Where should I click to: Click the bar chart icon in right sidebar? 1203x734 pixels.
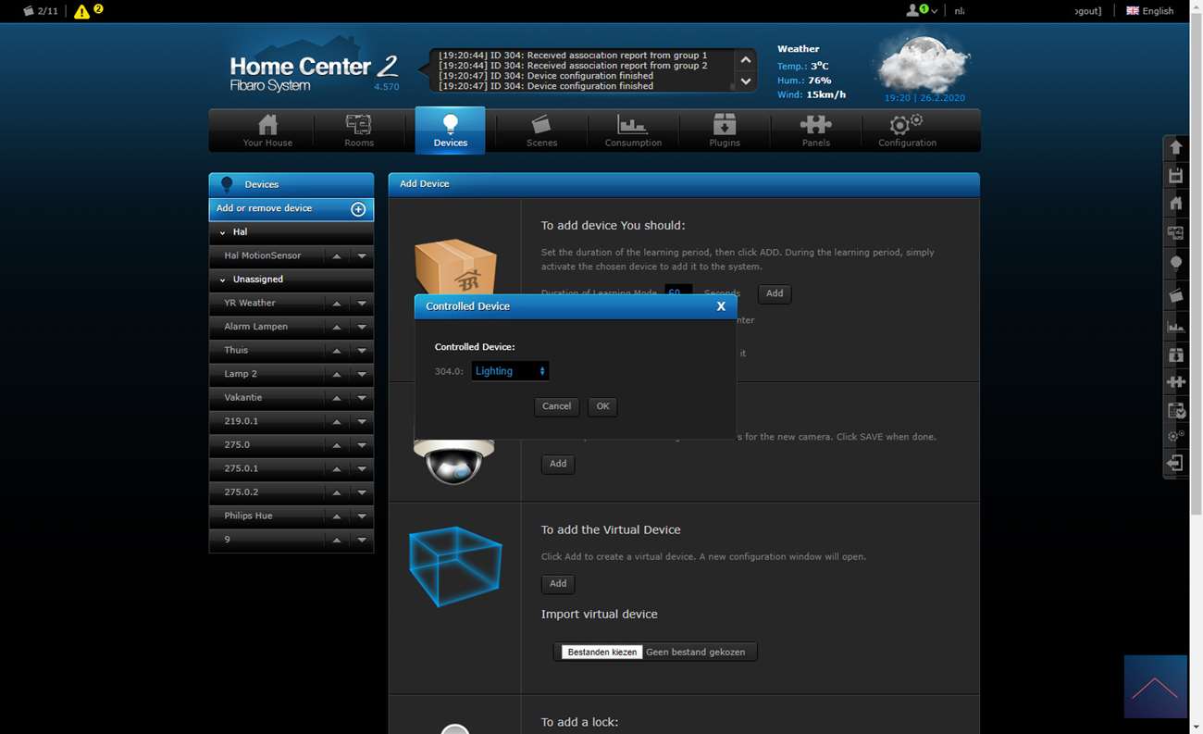[x=1175, y=326]
